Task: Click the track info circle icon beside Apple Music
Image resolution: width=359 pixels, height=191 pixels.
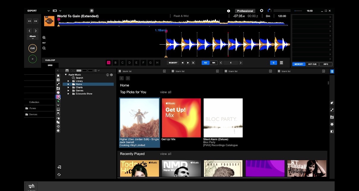Action: (x=108, y=75)
